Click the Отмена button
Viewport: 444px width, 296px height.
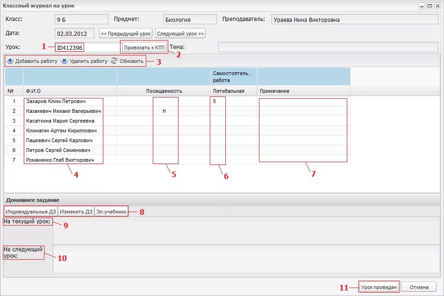point(419,287)
